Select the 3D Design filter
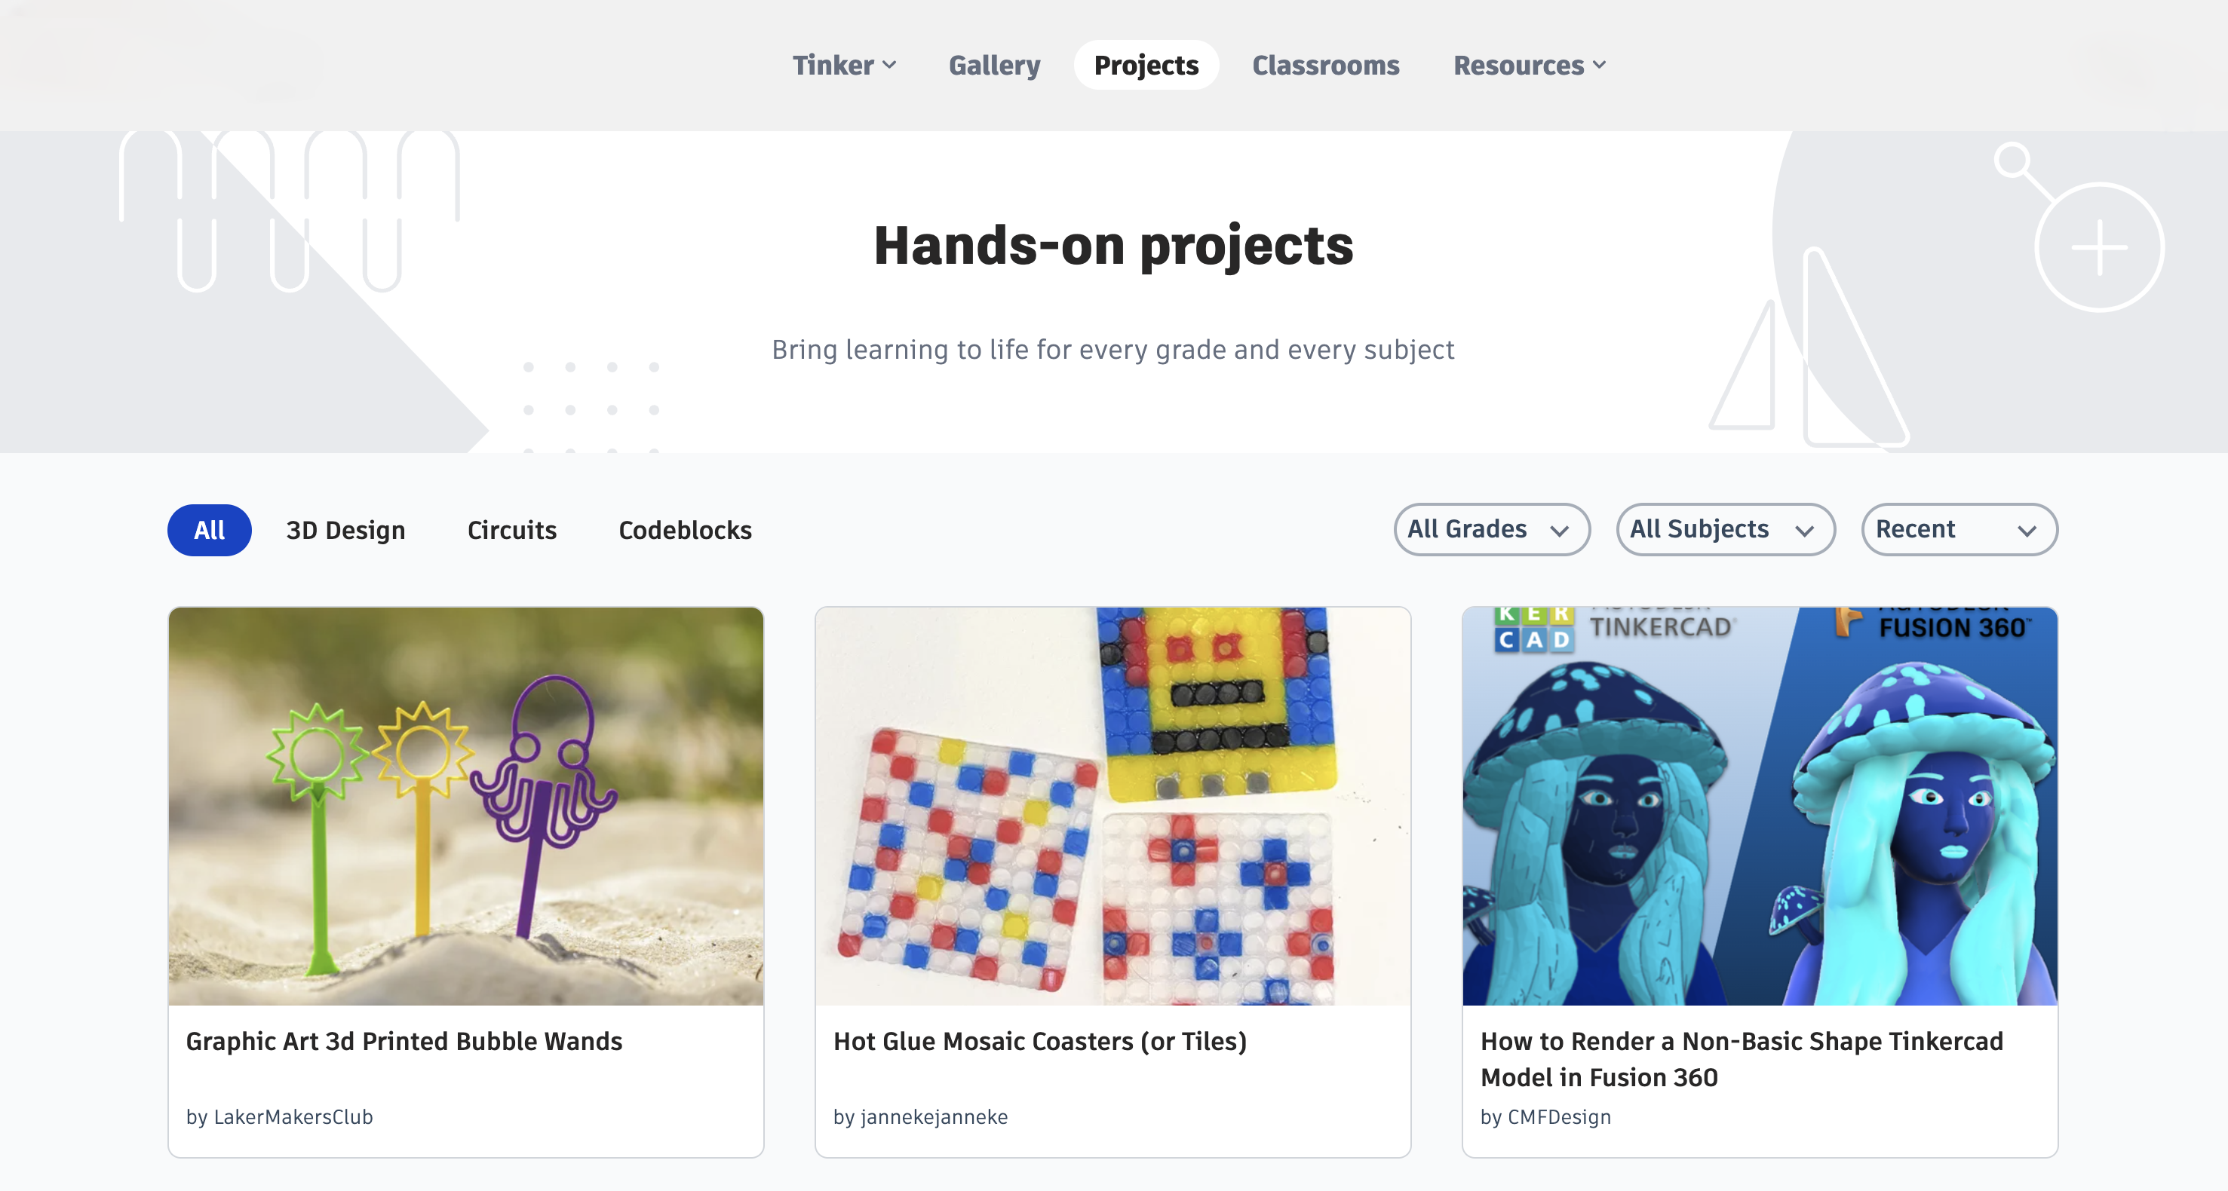The image size is (2228, 1191). click(345, 530)
